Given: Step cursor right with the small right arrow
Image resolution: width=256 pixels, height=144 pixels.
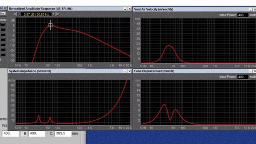Looking at the screenshot, I should [x=54, y=14].
